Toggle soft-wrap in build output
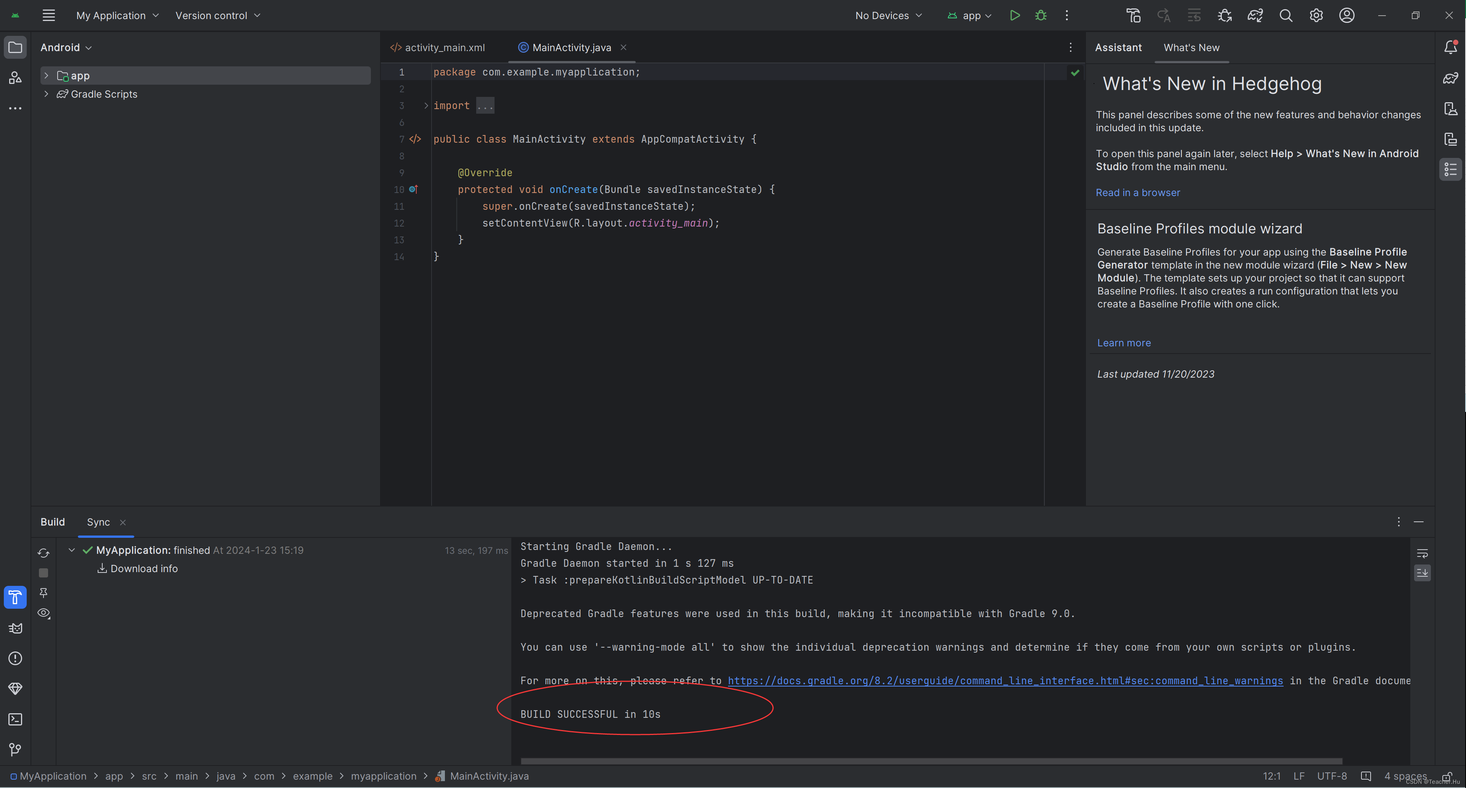The image size is (1466, 788). coord(1422,553)
